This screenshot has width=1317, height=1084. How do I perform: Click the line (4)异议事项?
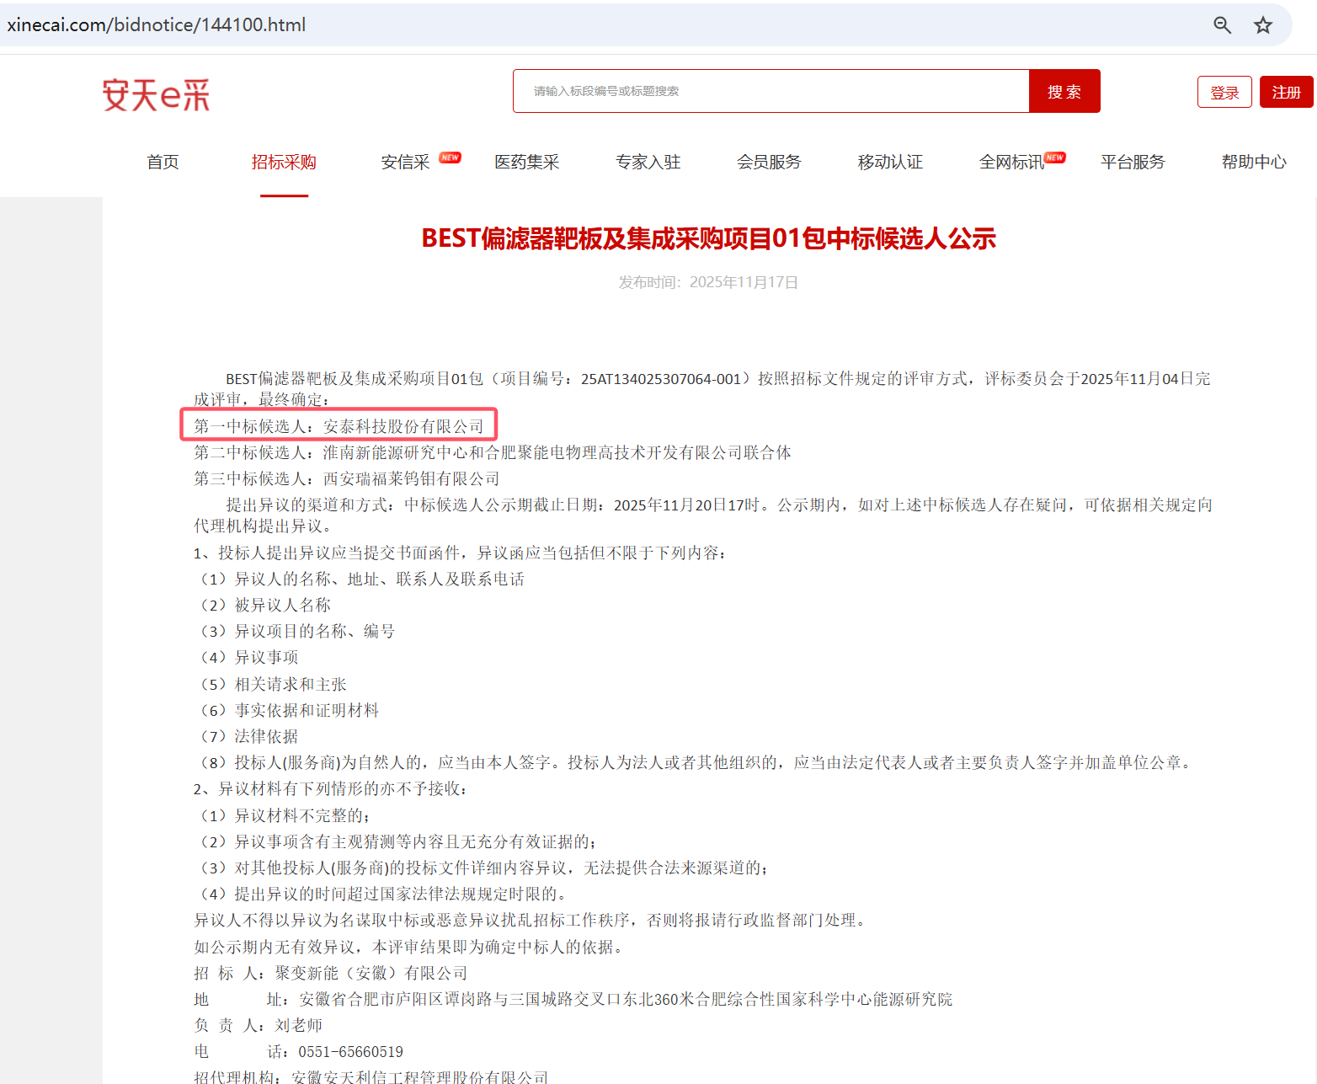point(248,657)
